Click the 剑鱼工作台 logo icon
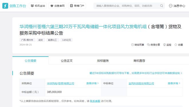189x107 pixels. coord(5,6)
